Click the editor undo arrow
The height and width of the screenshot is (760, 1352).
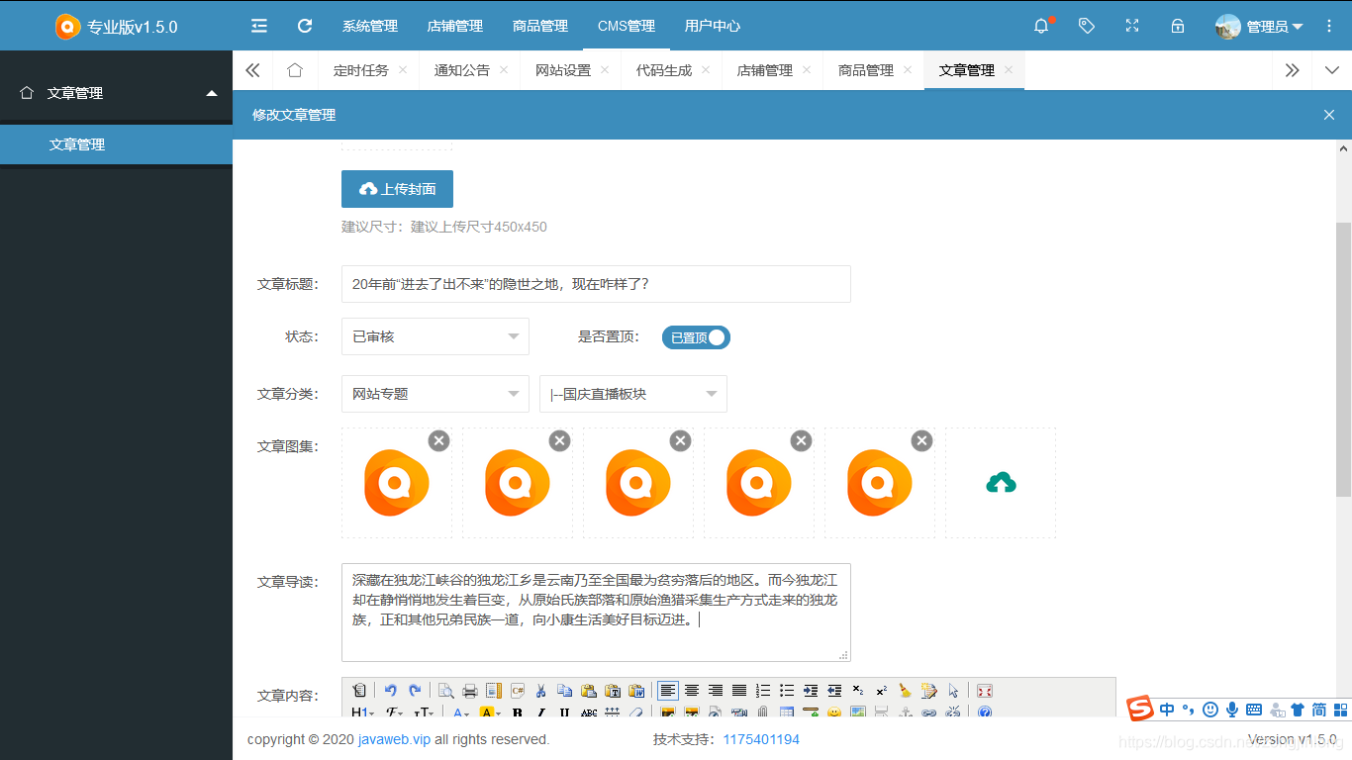(390, 691)
